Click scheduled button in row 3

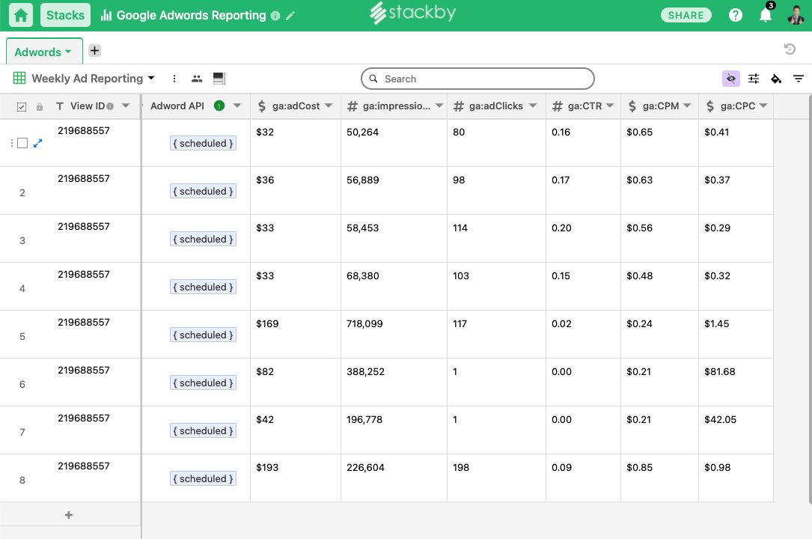point(203,240)
